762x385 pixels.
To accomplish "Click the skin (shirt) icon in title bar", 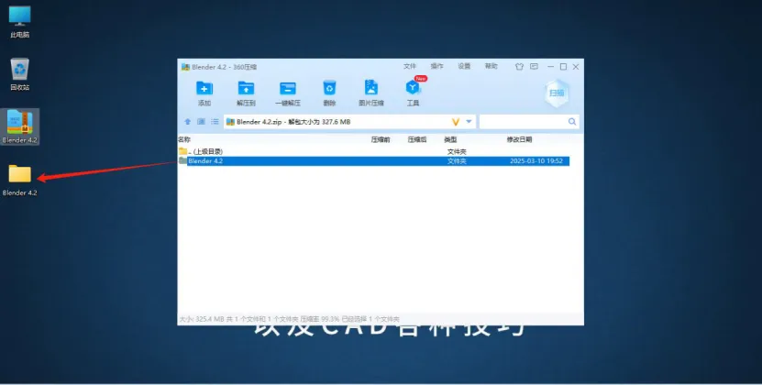I will tap(519, 67).
